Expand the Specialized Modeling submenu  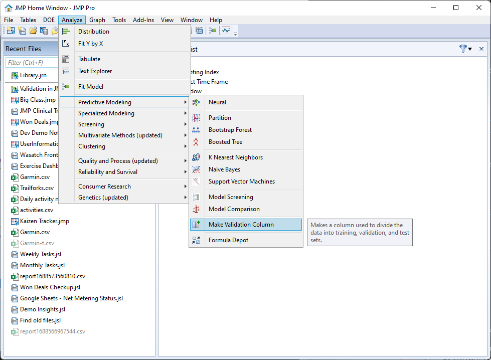pos(125,113)
